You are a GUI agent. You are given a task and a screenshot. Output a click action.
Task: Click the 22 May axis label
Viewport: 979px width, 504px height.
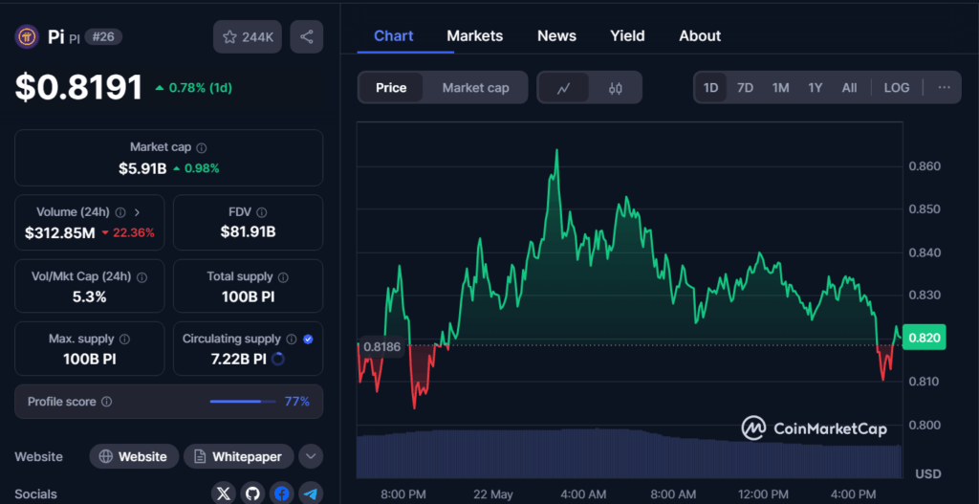(492, 494)
